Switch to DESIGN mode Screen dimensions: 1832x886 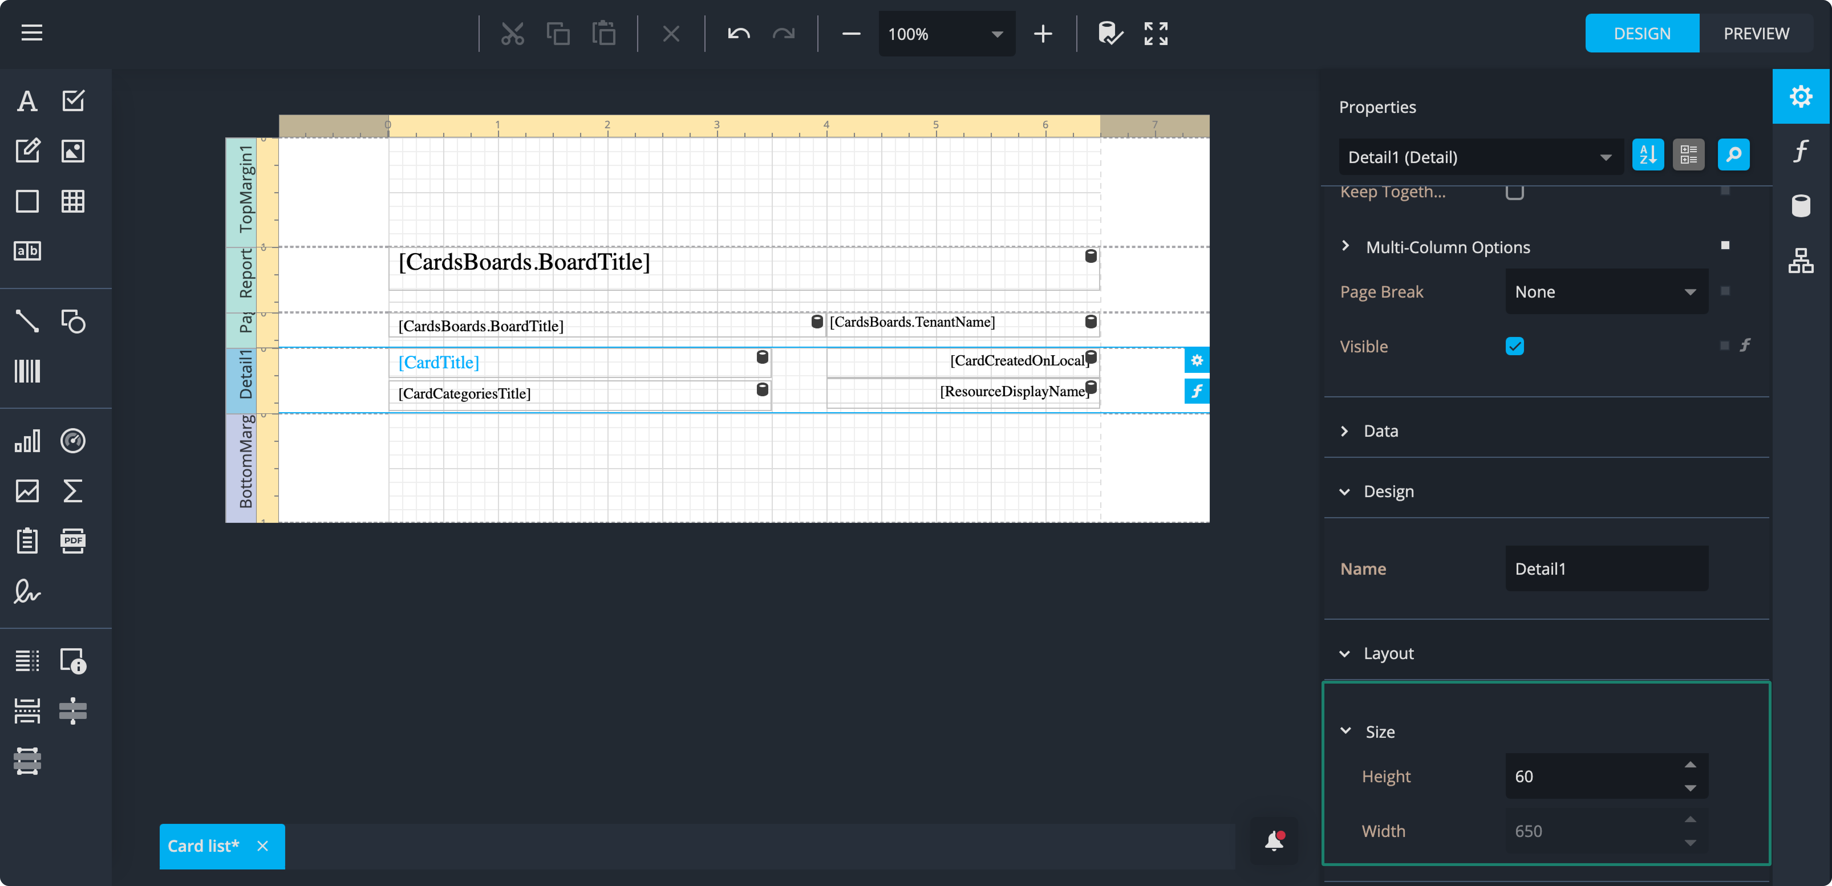pyautogui.click(x=1642, y=33)
